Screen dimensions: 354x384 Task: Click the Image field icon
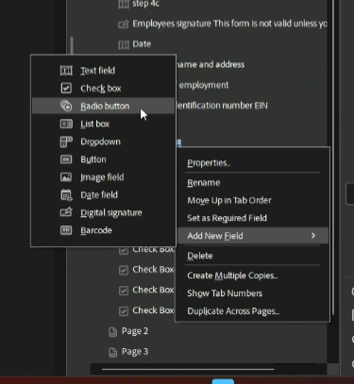coord(66,177)
